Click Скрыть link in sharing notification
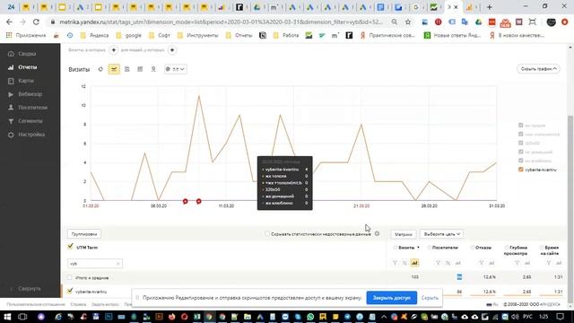 click(430, 298)
